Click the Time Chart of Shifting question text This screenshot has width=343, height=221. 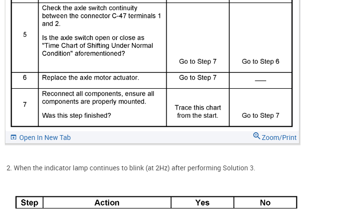[x=98, y=45]
